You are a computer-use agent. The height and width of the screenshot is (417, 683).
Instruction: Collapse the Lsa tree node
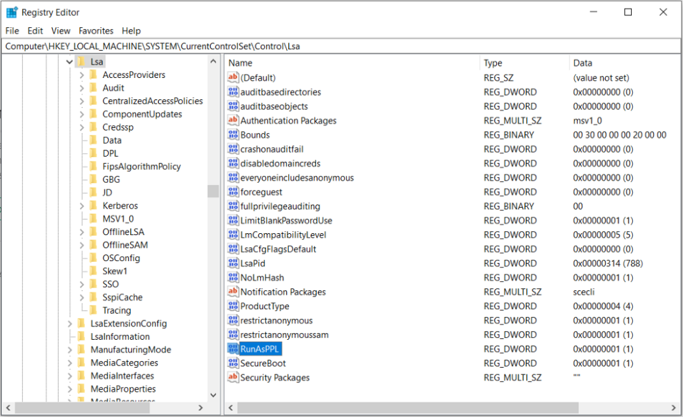pos(69,62)
